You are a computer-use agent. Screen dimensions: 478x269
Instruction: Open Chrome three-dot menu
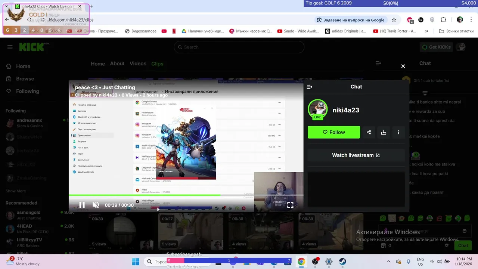pos(471,20)
